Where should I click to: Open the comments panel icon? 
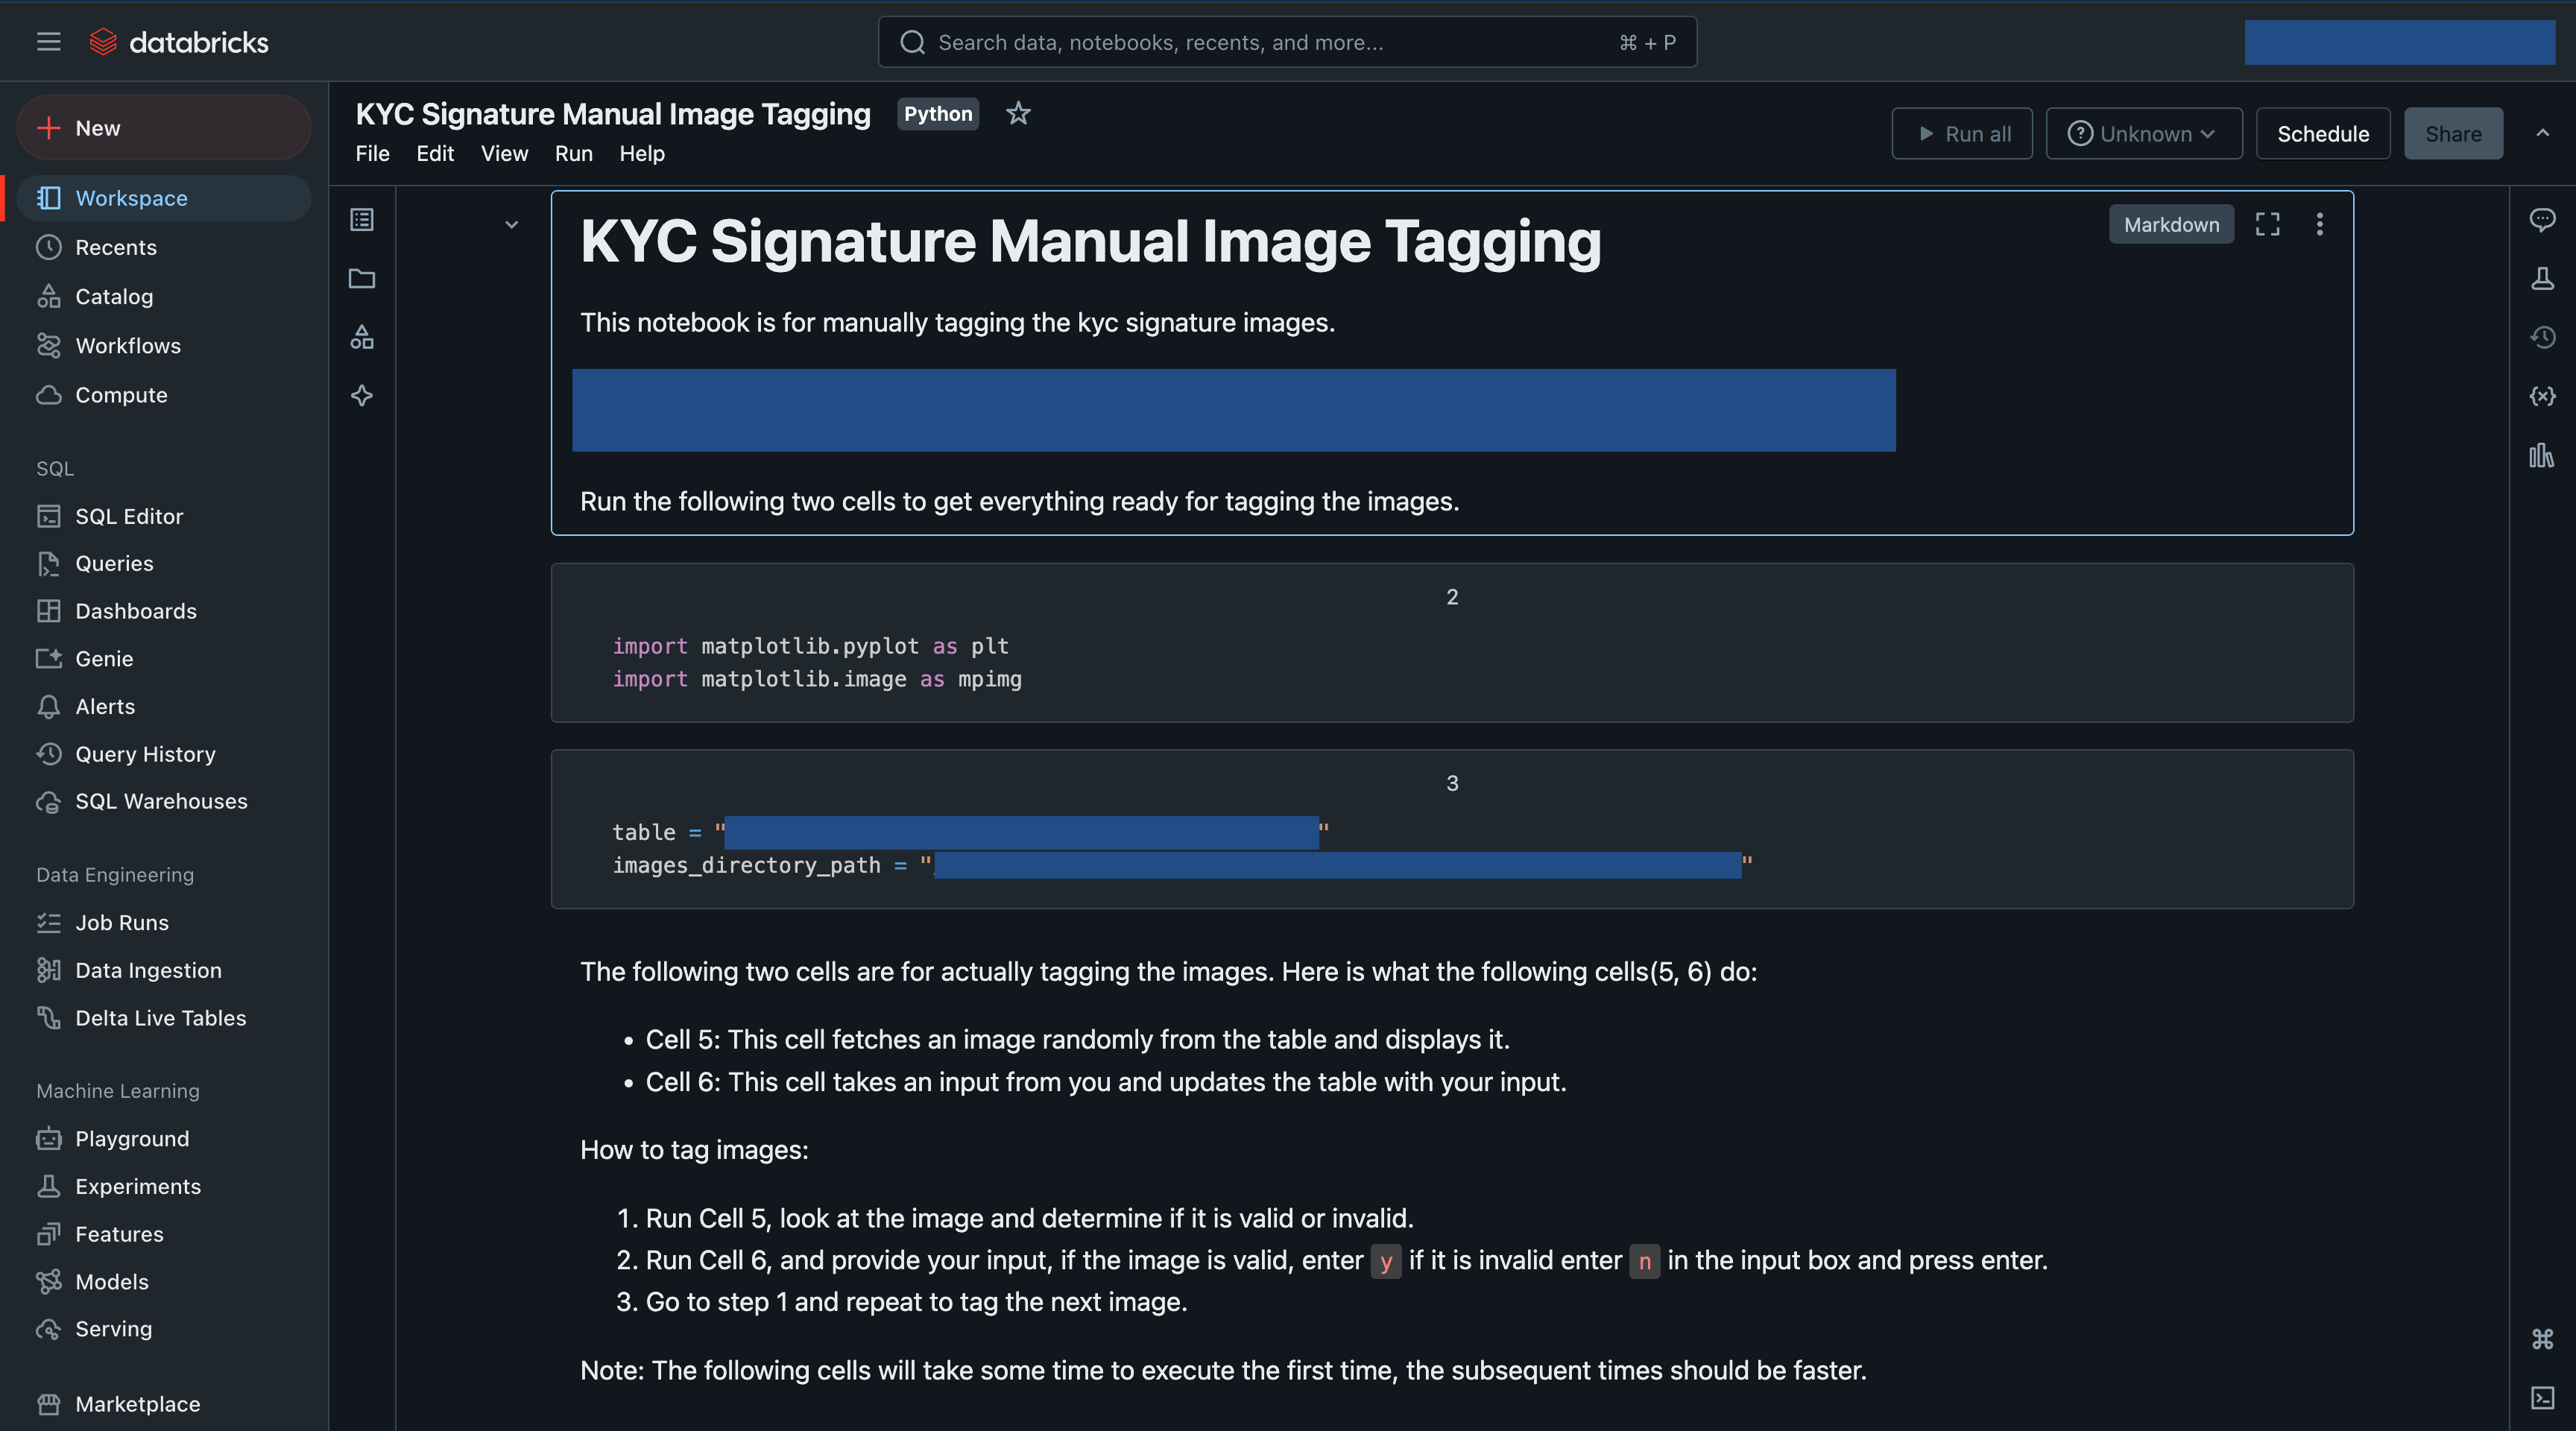2542,219
